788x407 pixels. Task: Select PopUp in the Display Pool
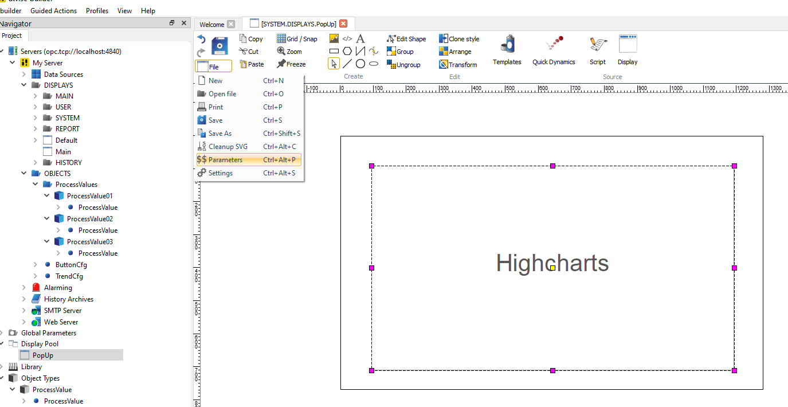click(43, 355)
